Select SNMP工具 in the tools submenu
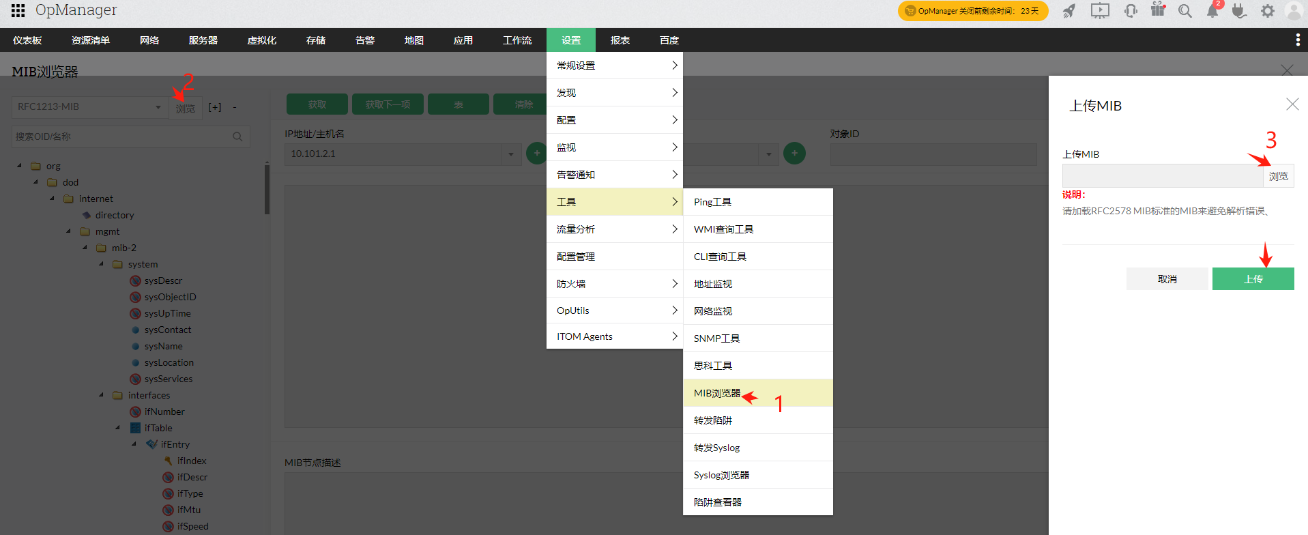The image size is (1308, 535). click(758, 338)
